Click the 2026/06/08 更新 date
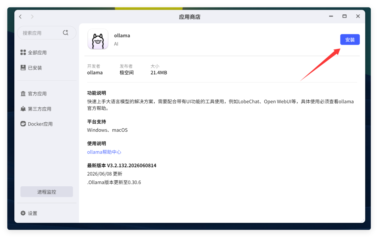The image size is (378, 237). click(105, 174)
